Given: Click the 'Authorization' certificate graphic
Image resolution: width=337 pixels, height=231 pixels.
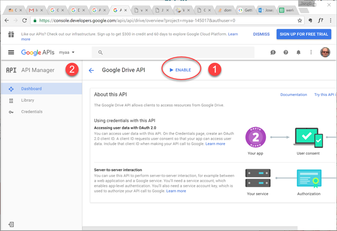Looking at the screenshot, I should pyautogui.click(x=309, y=179).
